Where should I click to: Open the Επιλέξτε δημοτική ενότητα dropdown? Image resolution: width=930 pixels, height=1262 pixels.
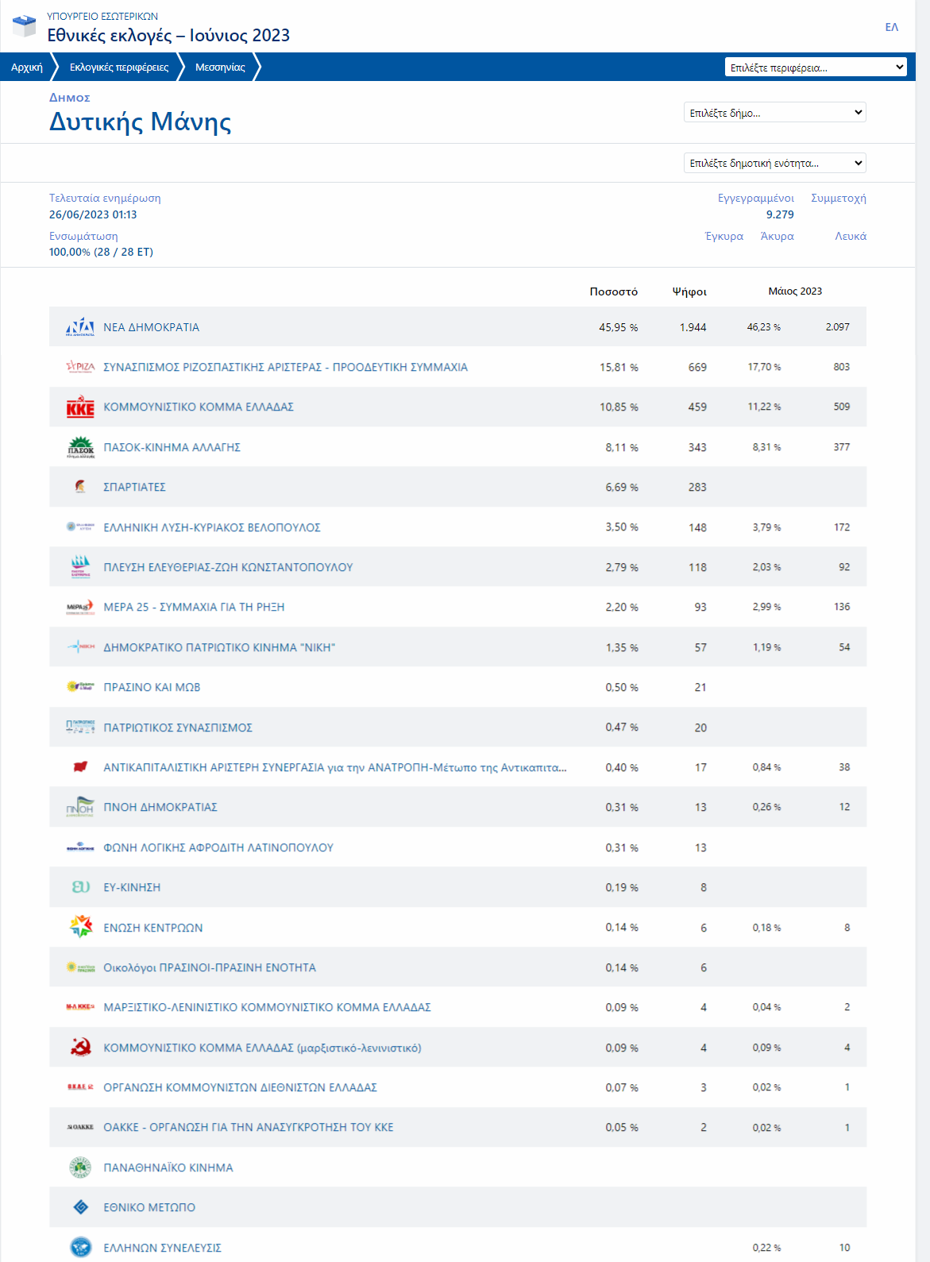tap(774, 163)
